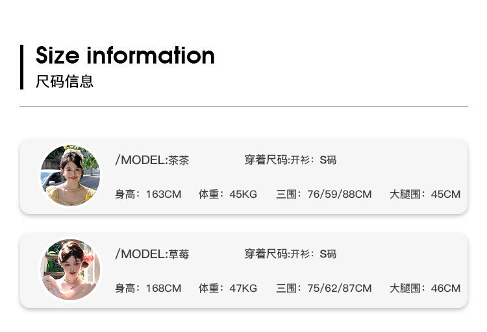487x332 pixels.
Task: Select the 尺码信息 subtitle text
Action: tap(64, 82)
